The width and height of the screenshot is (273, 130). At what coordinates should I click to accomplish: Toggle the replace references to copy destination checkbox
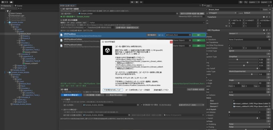point(142,105)
